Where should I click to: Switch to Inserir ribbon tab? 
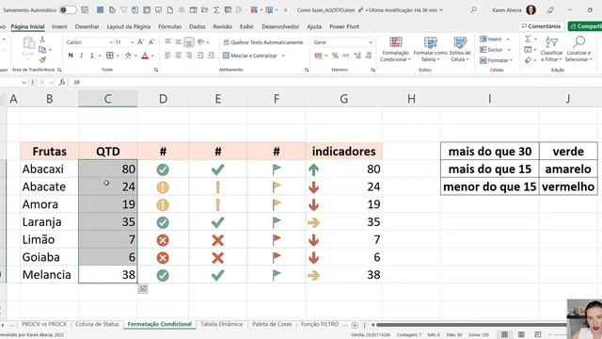[59, 26]
